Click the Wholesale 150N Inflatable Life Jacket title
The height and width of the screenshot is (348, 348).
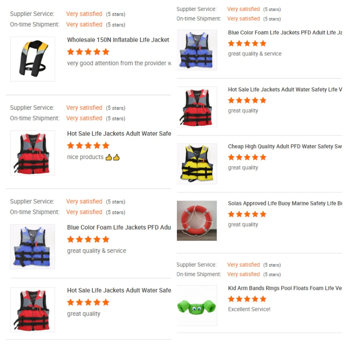coord(118,40)
